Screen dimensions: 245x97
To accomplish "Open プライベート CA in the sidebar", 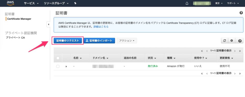I will tap(15, 38).
